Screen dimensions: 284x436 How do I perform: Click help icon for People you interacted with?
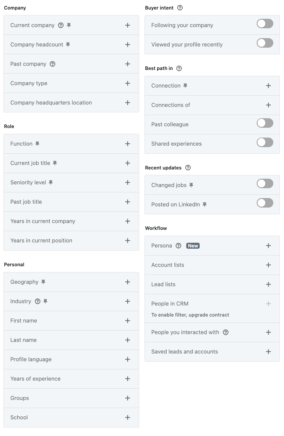tap(226, 332)
